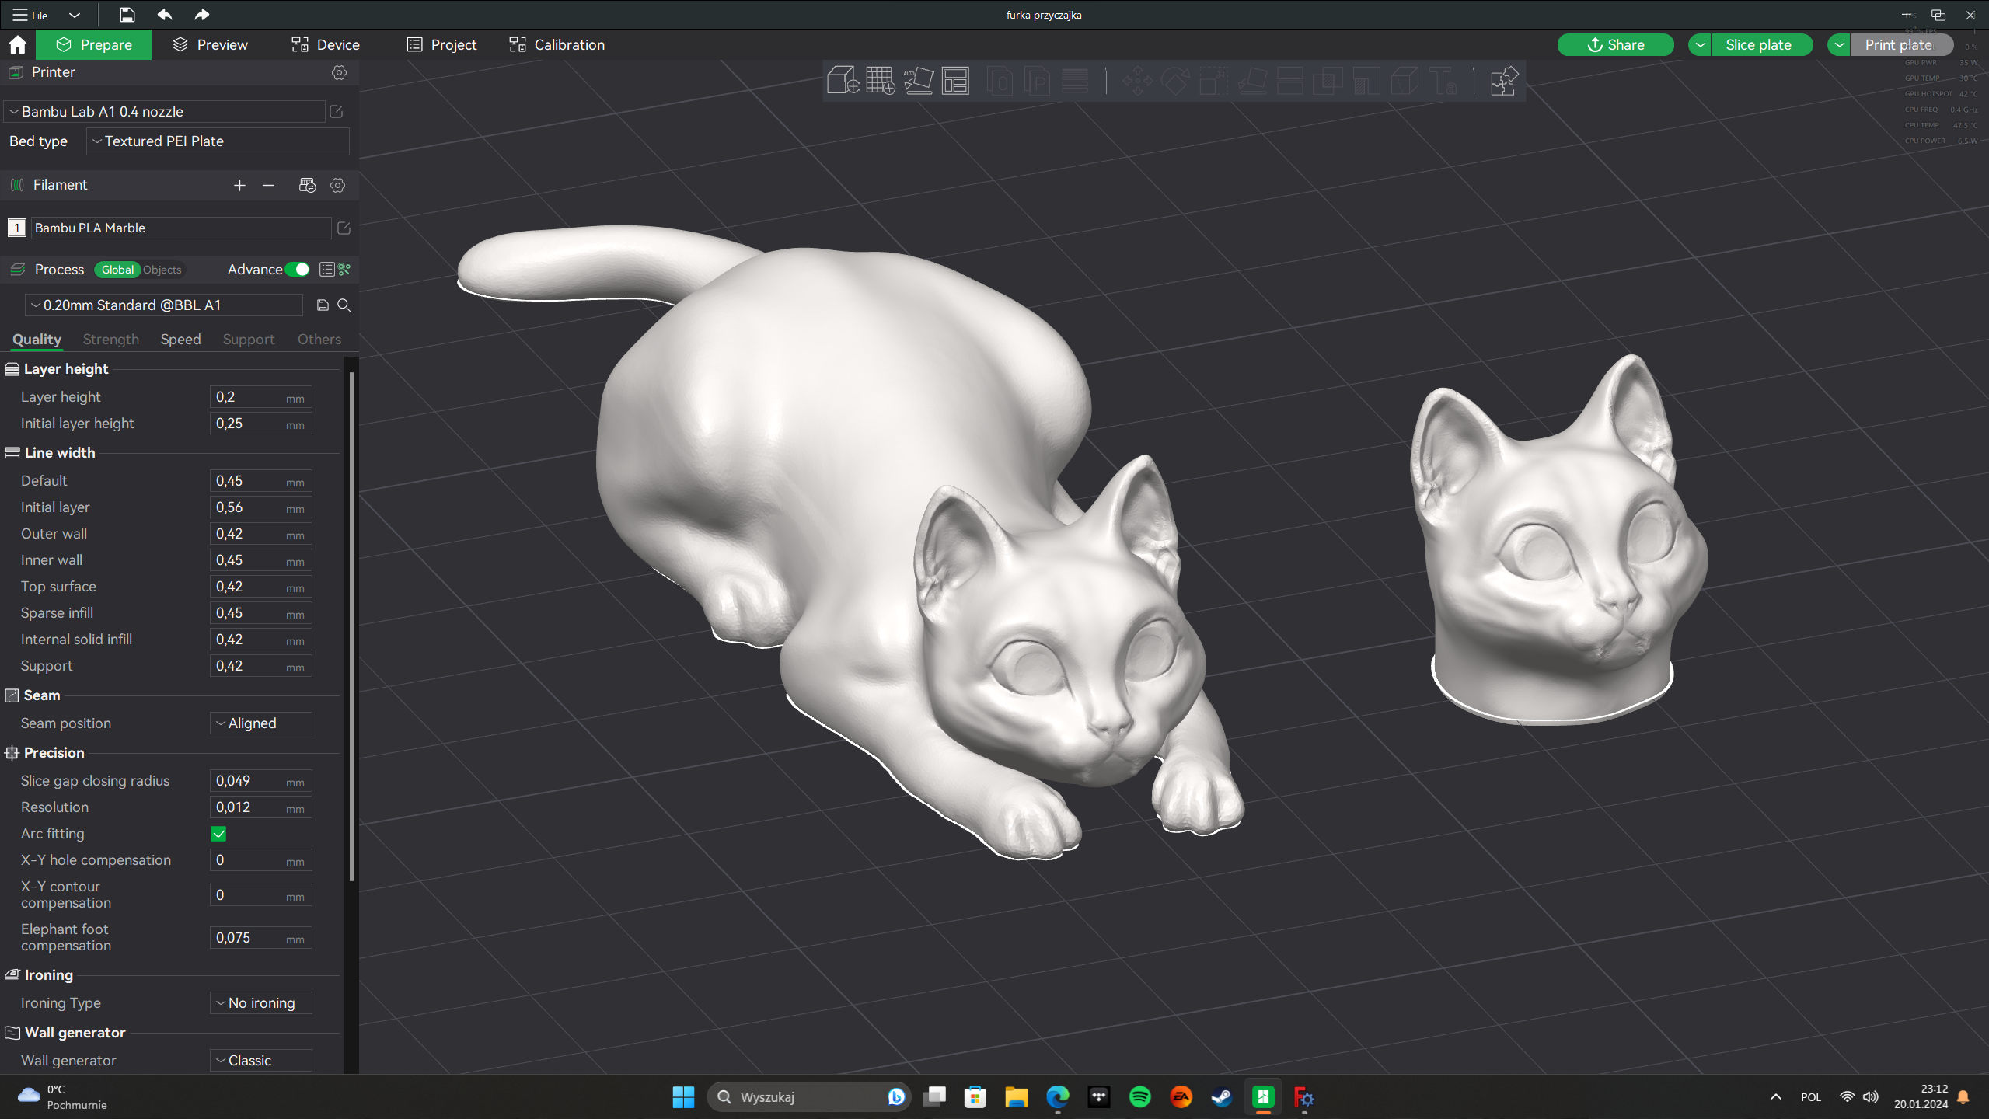Click the Arrange all objects icon
Image resolution: width=1989 pixels, height=1119 pixels.
(x=955, y=81)
